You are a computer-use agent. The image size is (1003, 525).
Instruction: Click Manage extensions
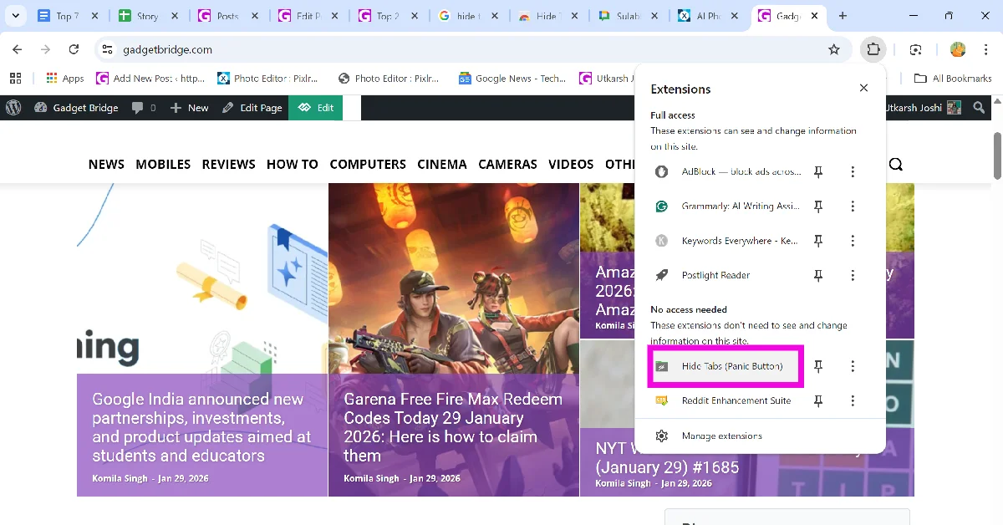pos(720,436)
